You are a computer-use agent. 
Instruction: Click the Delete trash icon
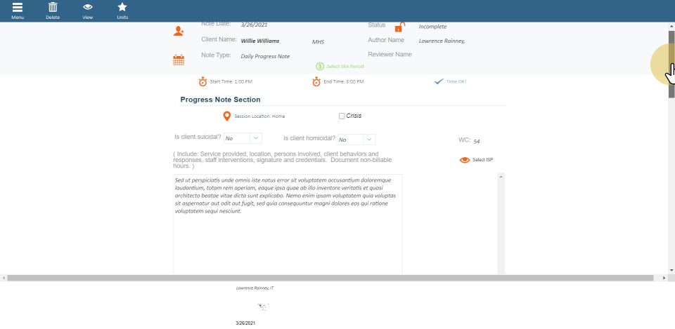tap(52, 8)
